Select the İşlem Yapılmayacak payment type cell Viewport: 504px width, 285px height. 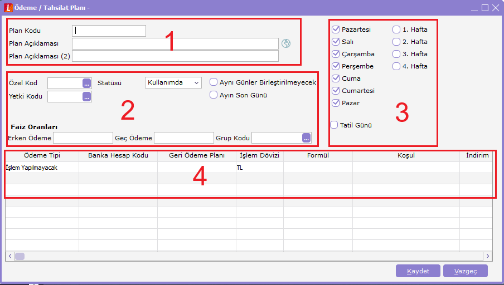point(42,168)
